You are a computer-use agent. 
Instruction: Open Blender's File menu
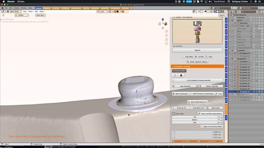(x=6, y=8)
